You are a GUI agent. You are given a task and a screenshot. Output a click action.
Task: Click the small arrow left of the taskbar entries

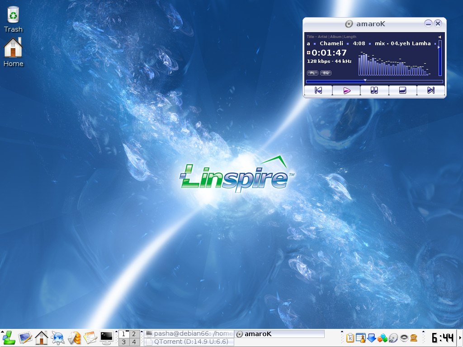[142, 332]
